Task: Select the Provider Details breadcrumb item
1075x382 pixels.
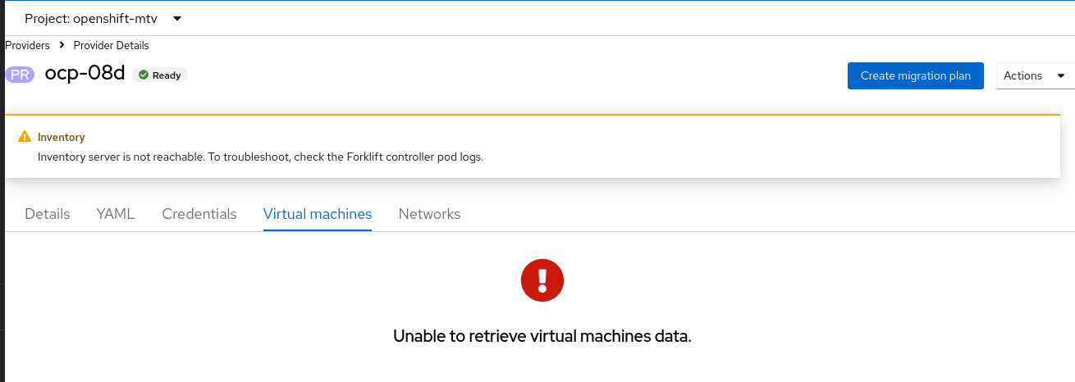Action: (111, 45)
